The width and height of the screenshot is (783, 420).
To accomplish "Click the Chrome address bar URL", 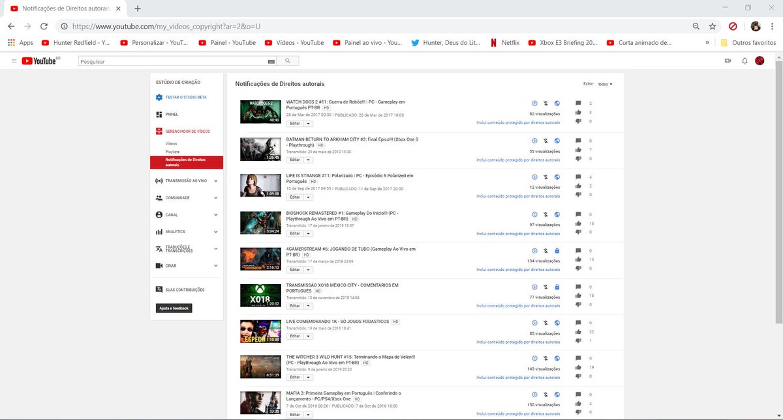I will click(x=166, y=26).
